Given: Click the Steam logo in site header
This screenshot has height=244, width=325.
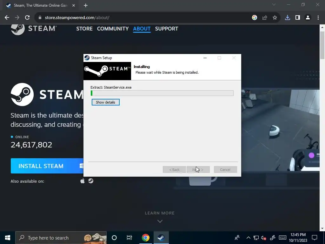Looking at the screenshot, I should (34, 29).
